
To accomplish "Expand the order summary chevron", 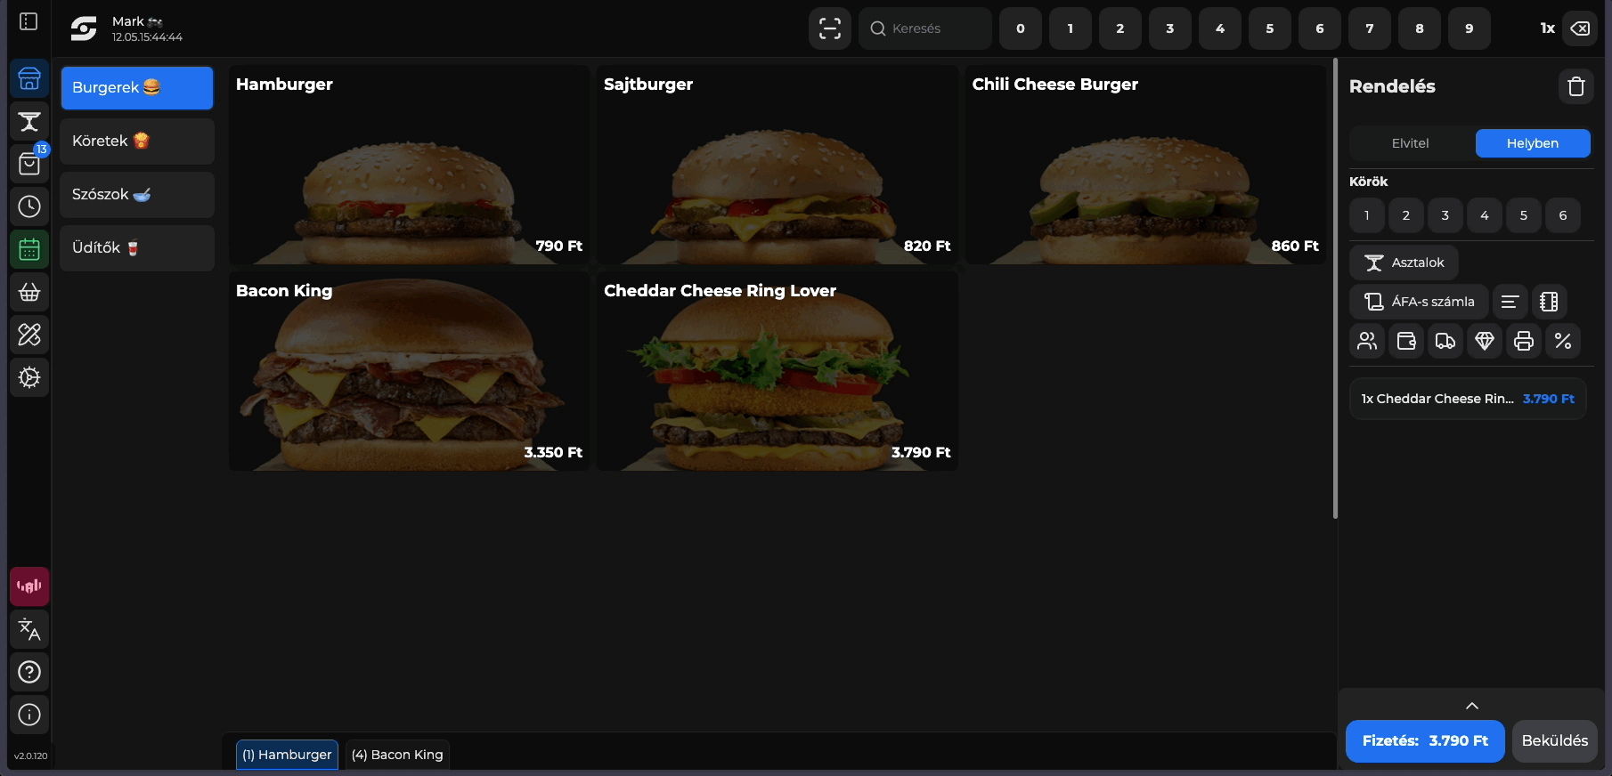I will (1471, 706).
